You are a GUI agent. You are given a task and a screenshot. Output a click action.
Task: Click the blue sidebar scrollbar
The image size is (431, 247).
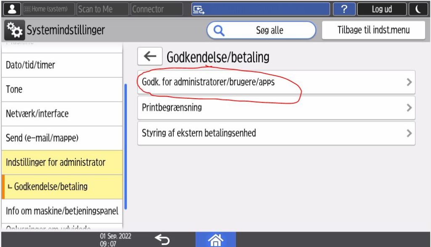tap(125, 147)
